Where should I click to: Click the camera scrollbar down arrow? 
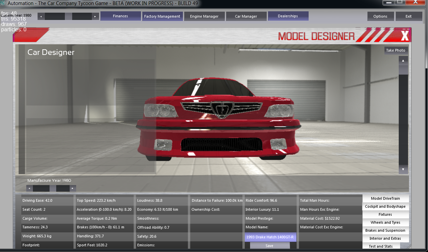point(403,169)
